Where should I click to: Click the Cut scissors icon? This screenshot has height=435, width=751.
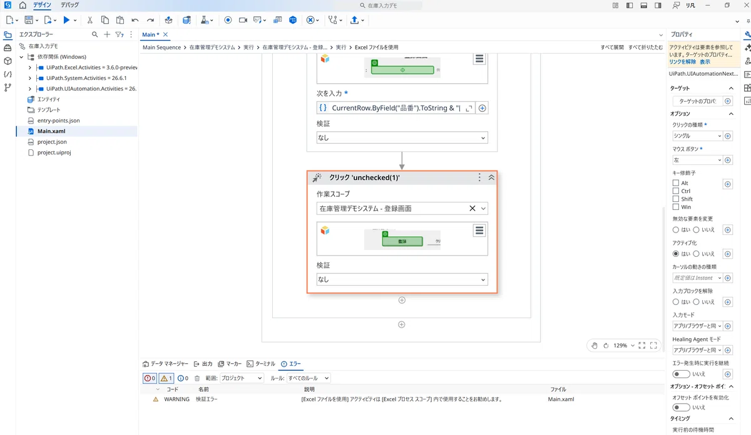pyautogui.click(x=90, y=20)
